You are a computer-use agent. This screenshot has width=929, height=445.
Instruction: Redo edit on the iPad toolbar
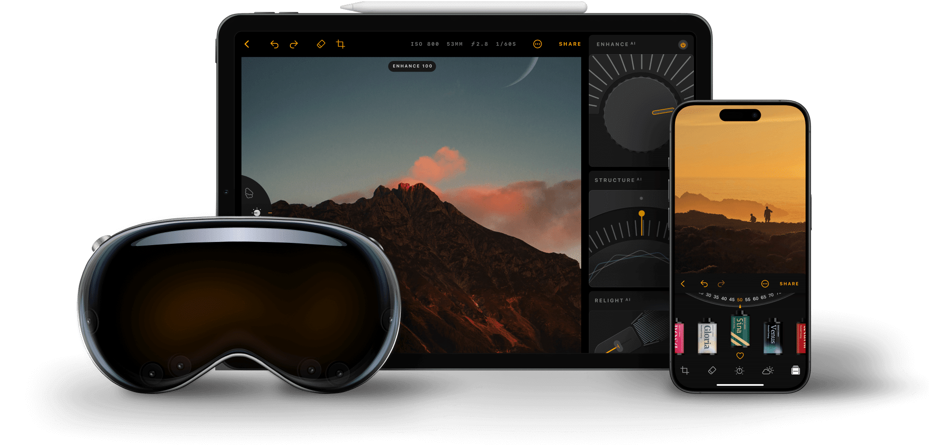(294, 44)
